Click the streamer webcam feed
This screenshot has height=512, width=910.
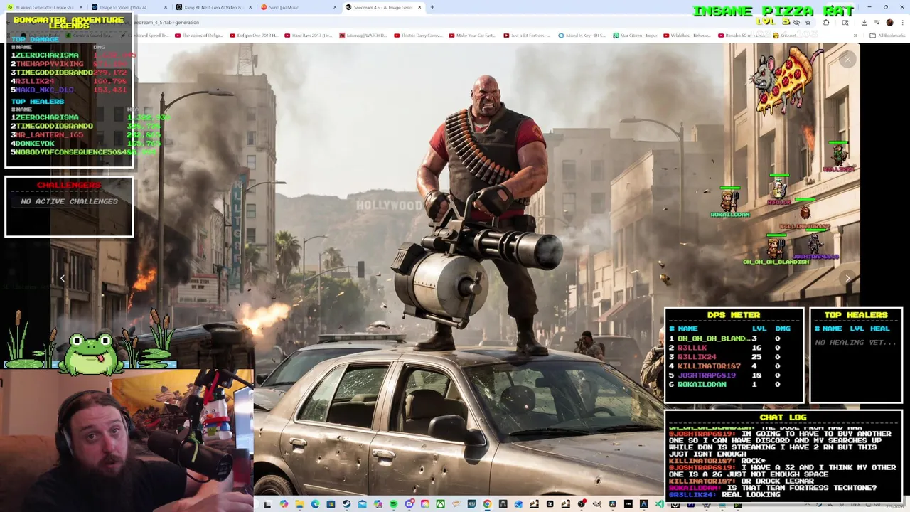(x=127, y=439)
